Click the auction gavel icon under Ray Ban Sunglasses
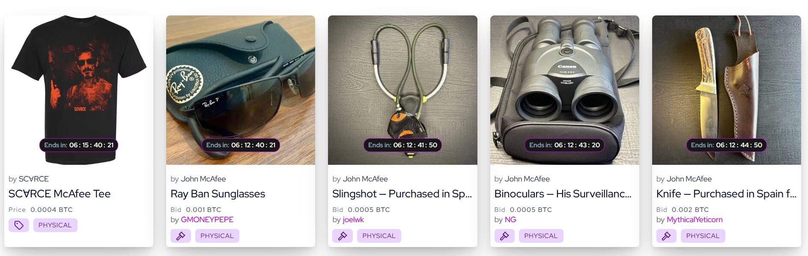This screenshot has width=808, height=256. click(x=181, y=236)
